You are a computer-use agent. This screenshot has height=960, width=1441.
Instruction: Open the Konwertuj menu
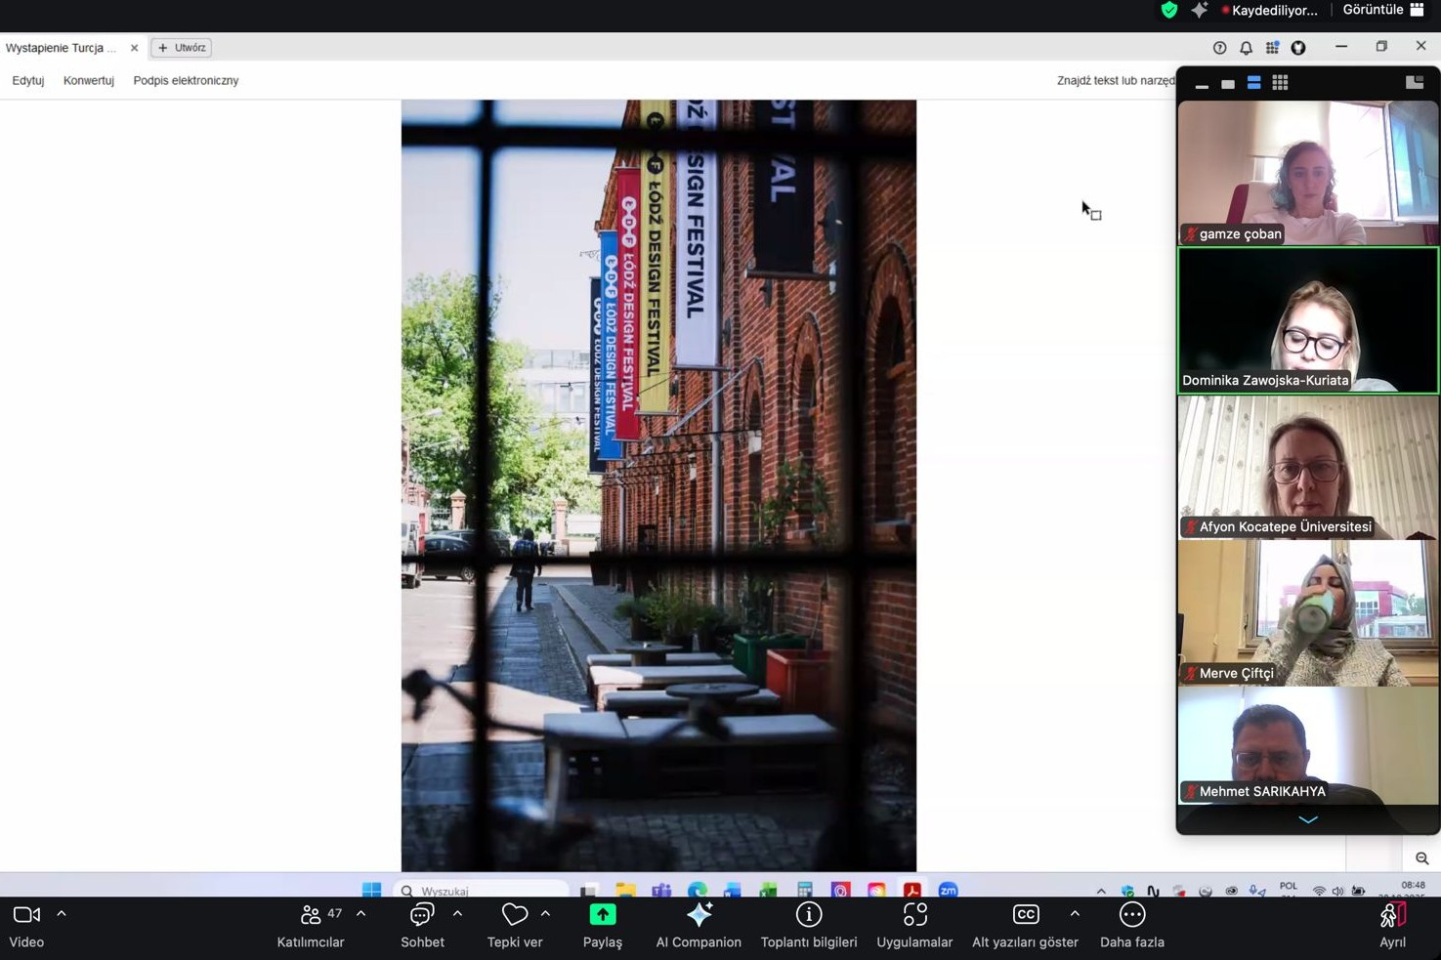[88, 81]
